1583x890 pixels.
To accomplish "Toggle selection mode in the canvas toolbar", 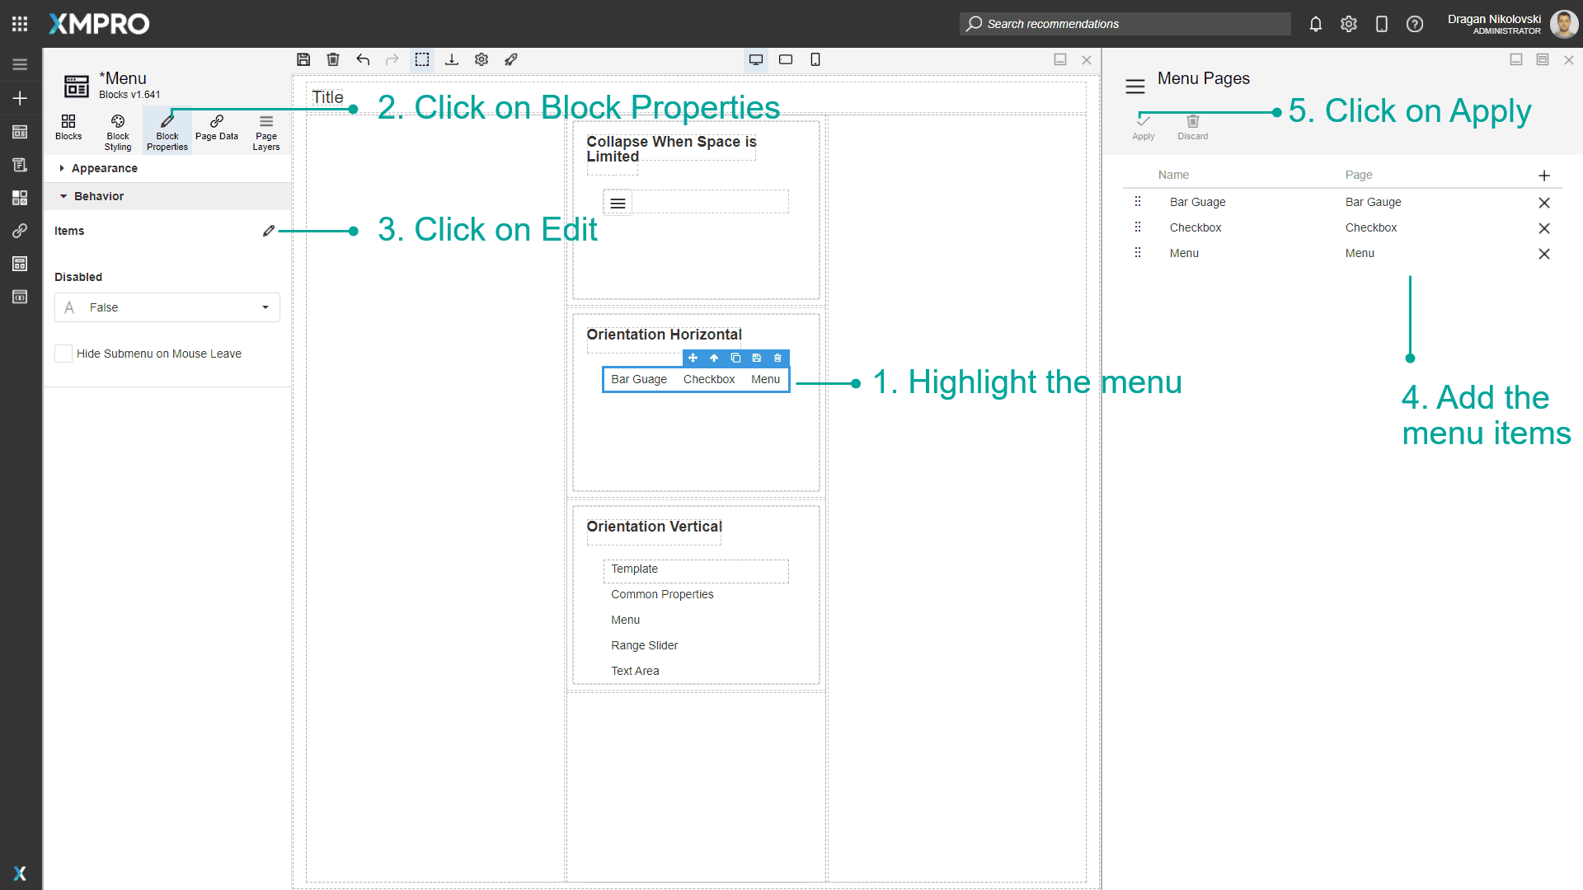I will coord(422,59).
